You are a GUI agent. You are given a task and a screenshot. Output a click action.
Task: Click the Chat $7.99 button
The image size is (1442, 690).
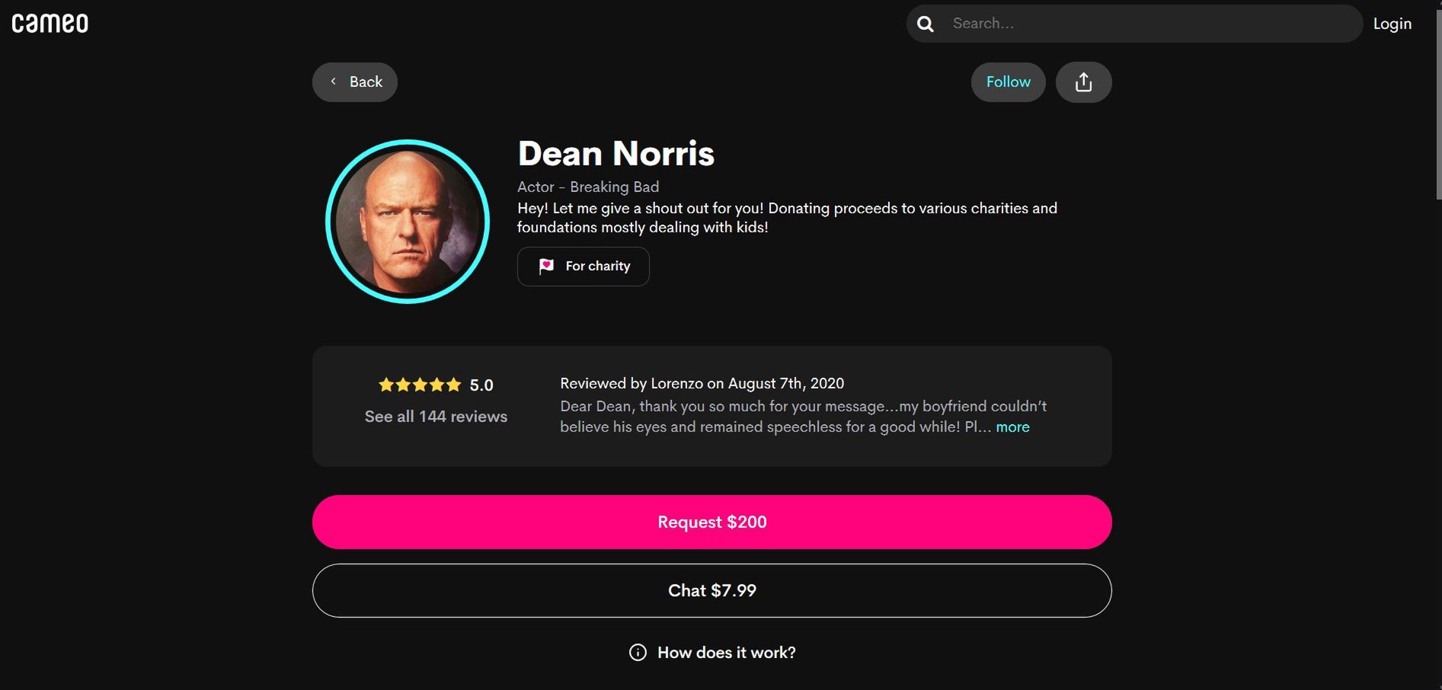[712, 591]
